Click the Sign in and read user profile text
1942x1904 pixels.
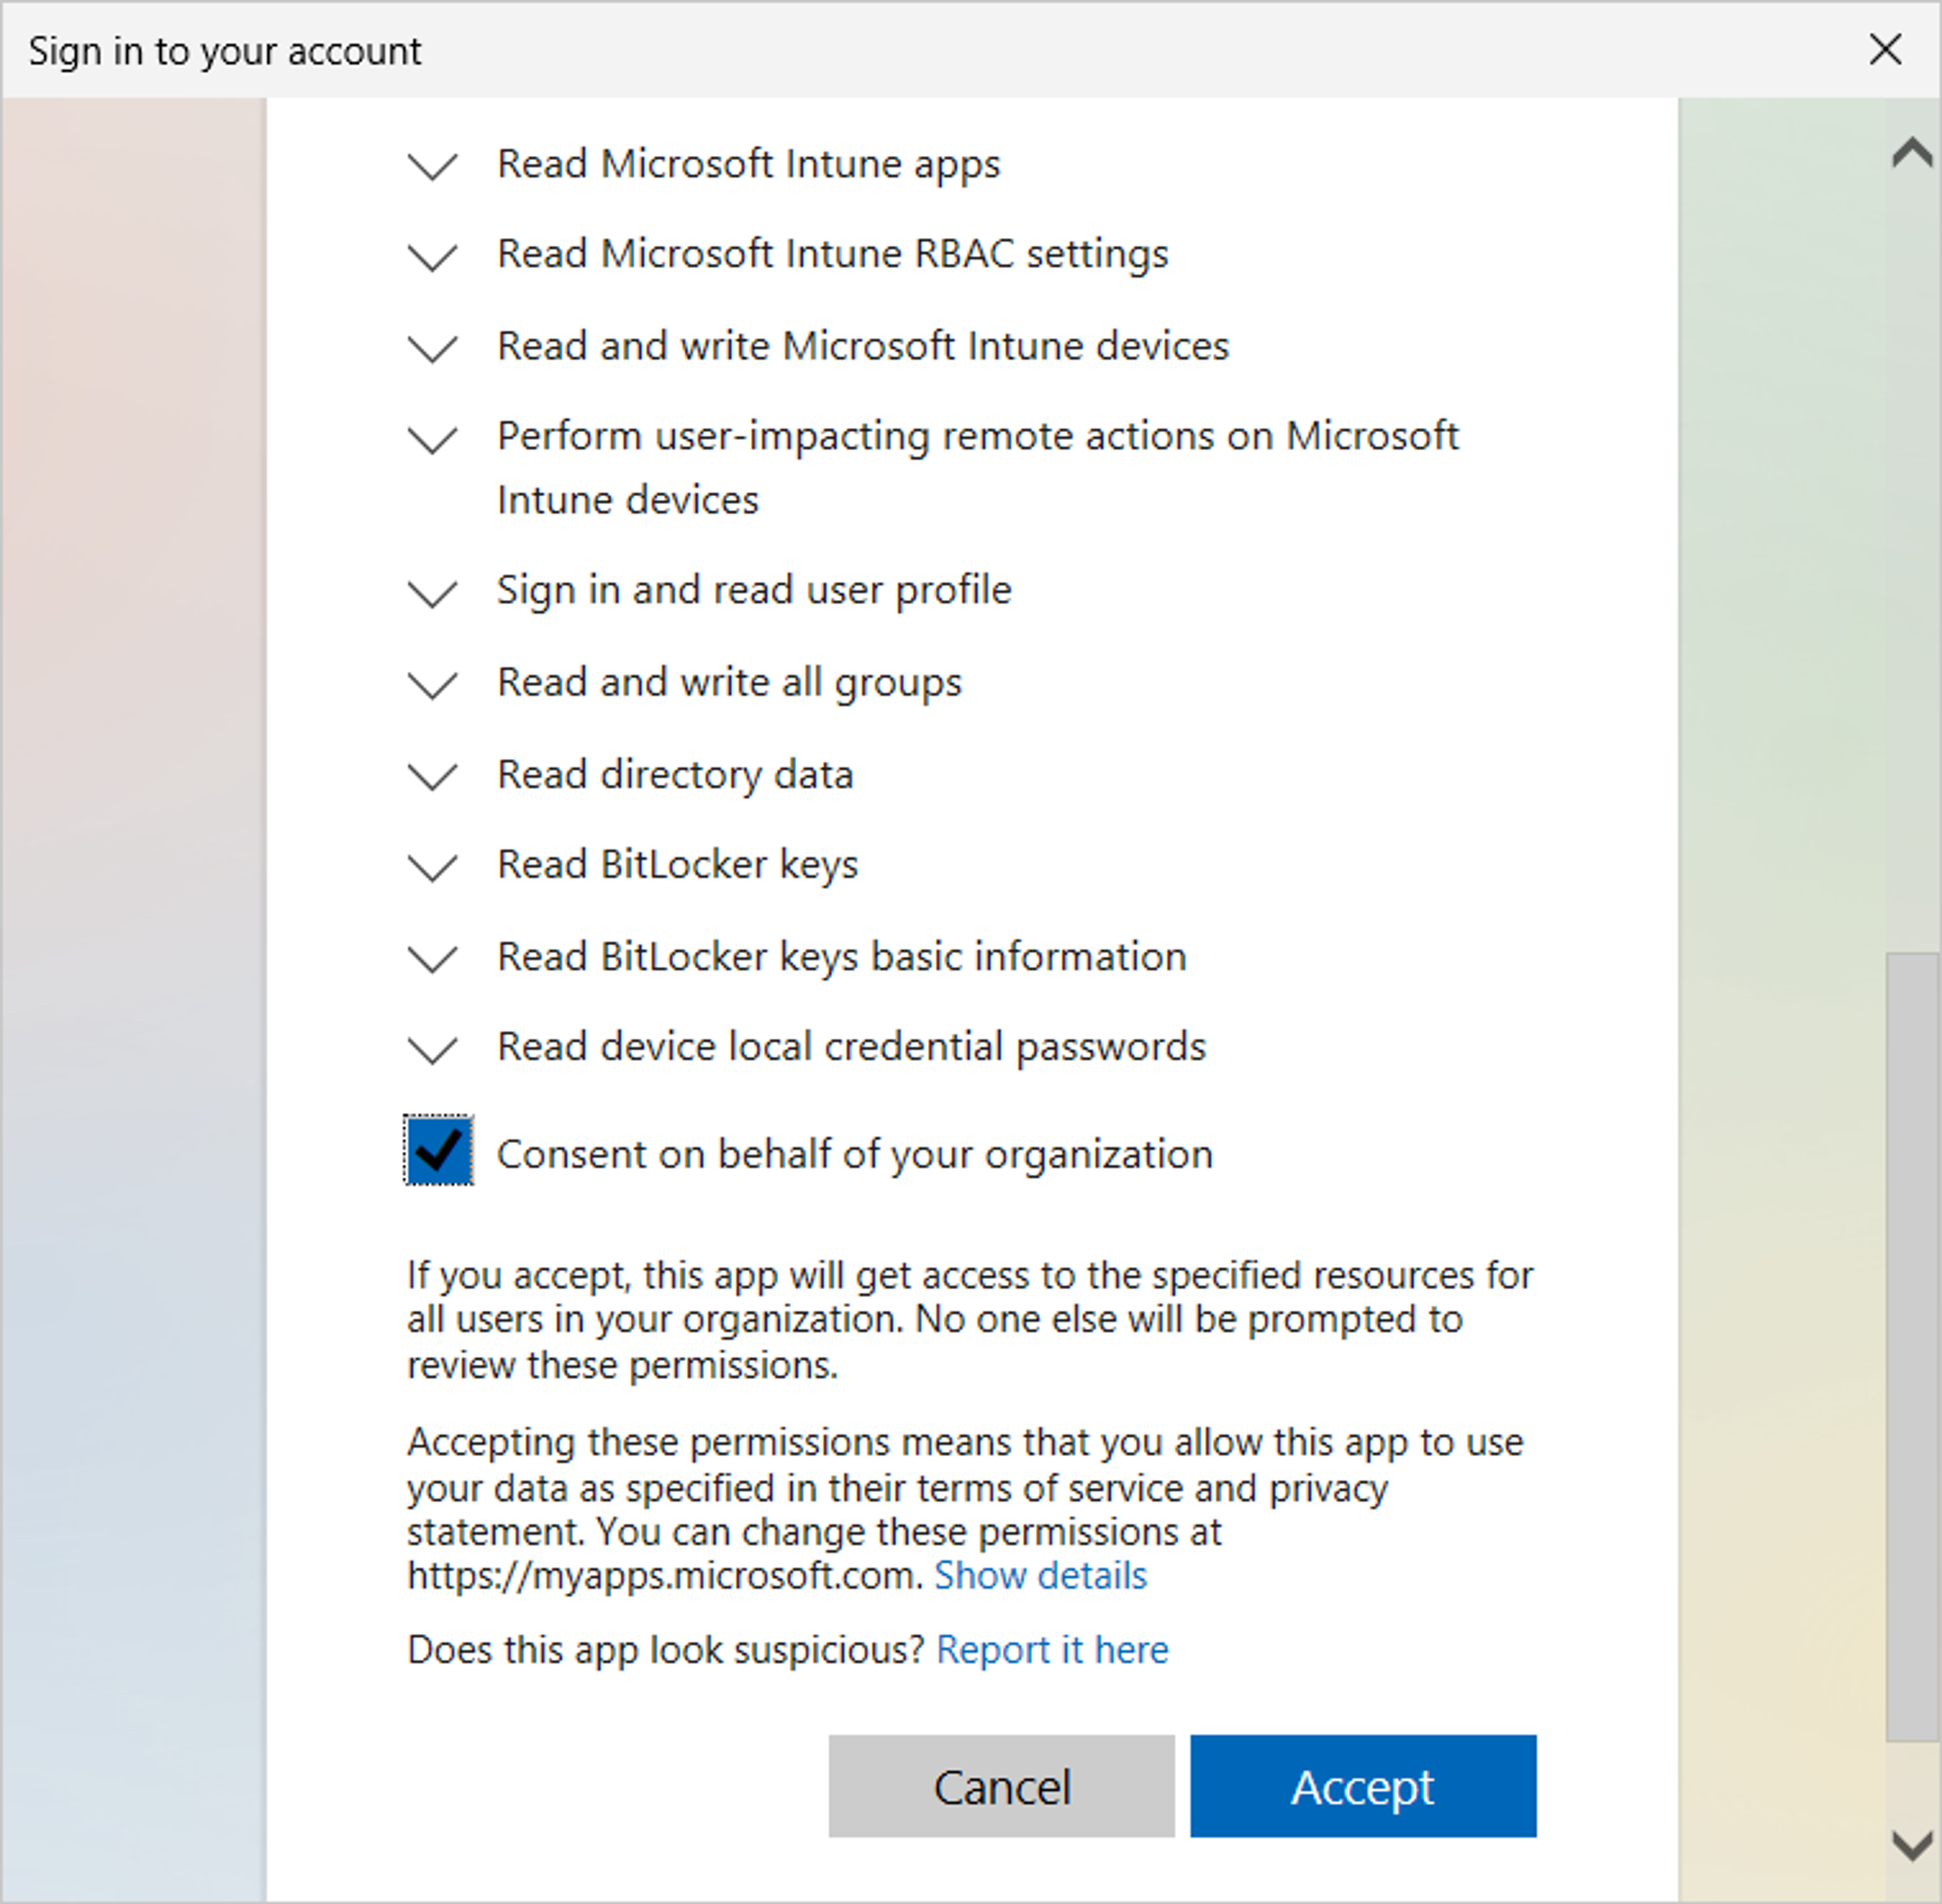pos(755,591)
